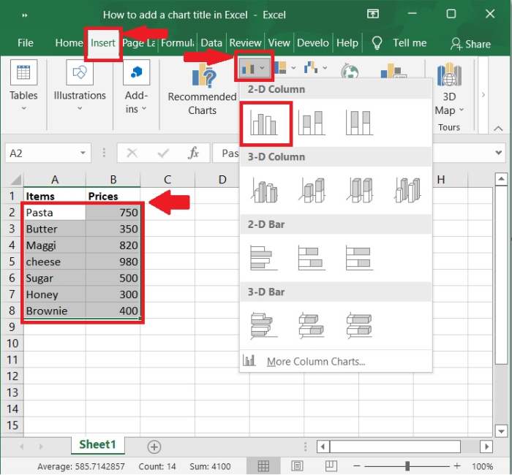Click the cell with value 980
The height and width of the screenshot is (475, 512).
113,262
